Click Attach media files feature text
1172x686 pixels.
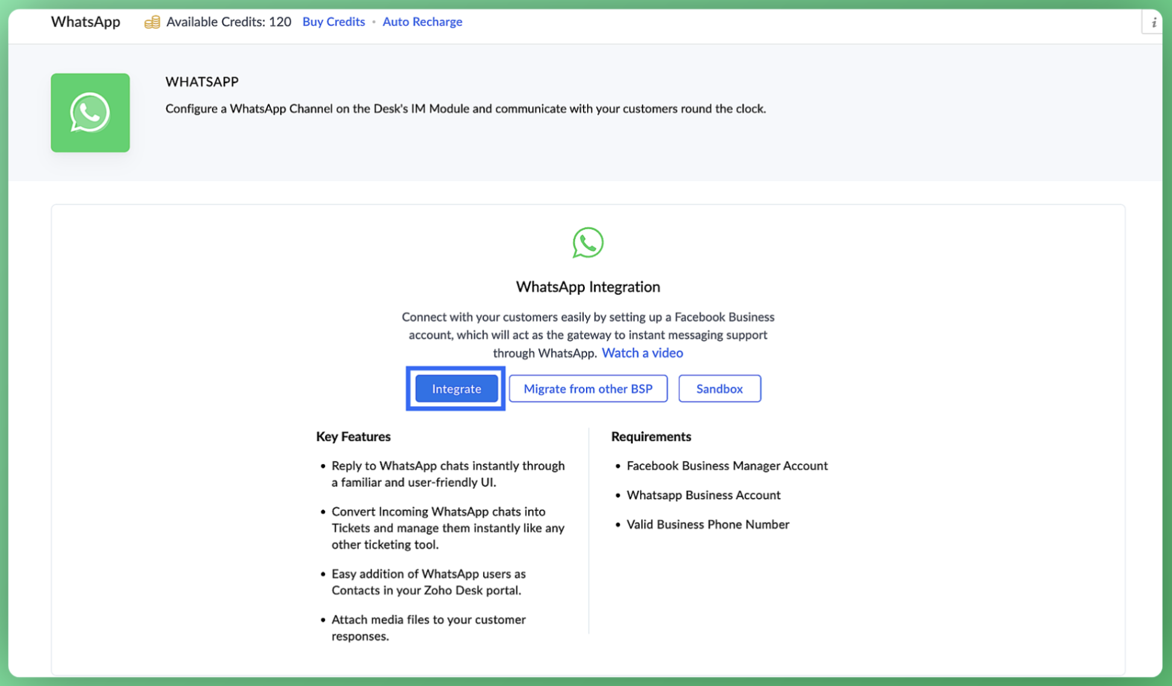tap(428, 628)
